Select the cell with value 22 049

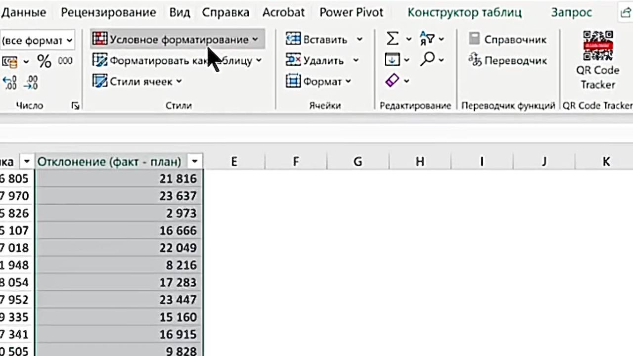pos(119,248)
